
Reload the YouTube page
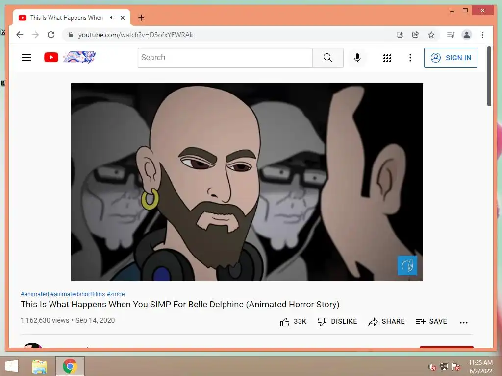tap(51, 35)
